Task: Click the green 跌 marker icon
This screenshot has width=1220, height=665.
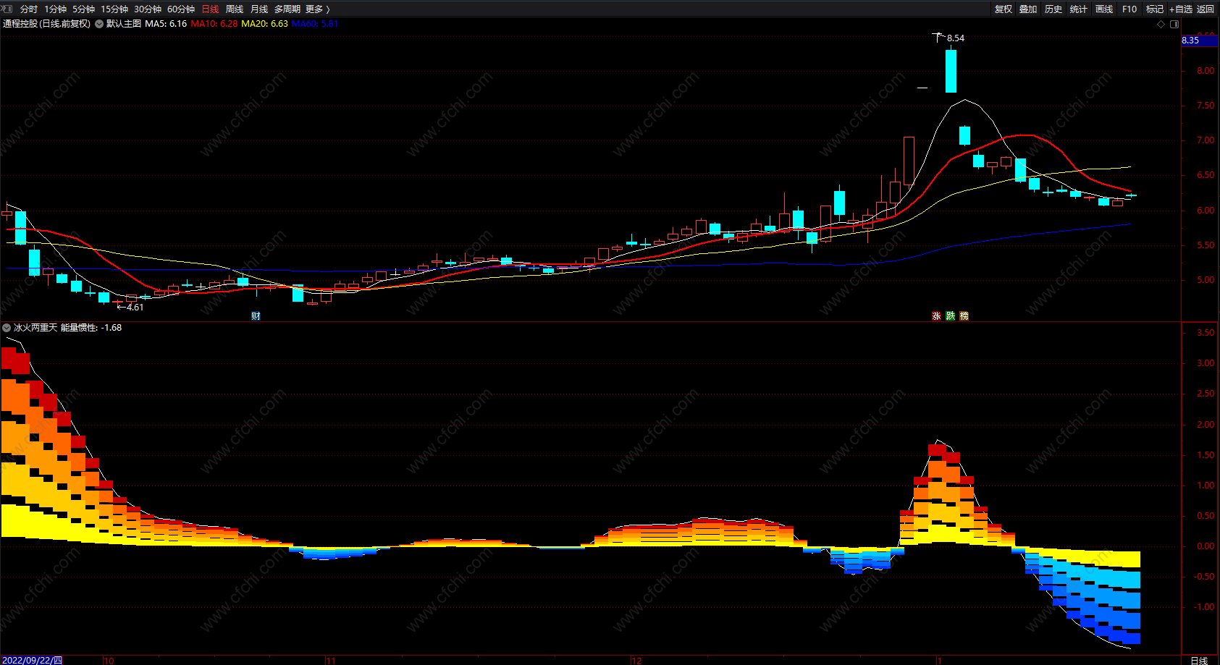Action: 950,316
